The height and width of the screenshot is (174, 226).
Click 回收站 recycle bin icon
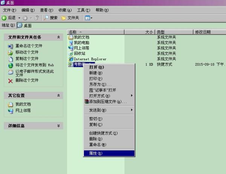point(71,53)
